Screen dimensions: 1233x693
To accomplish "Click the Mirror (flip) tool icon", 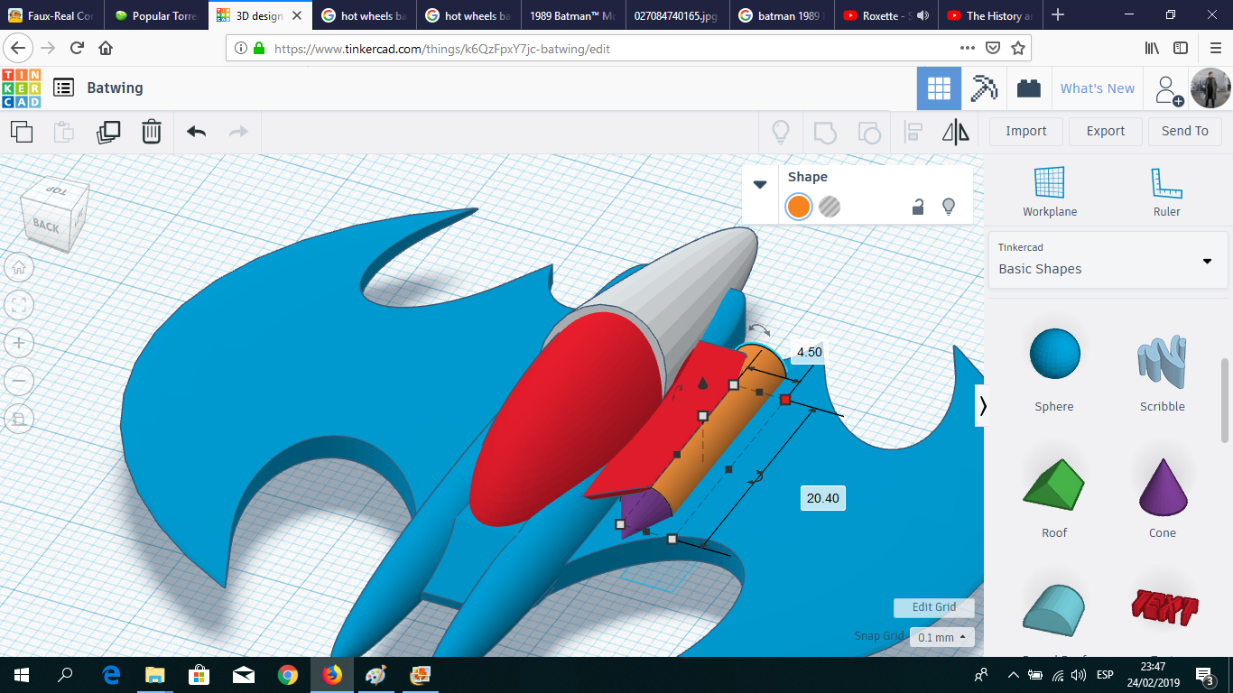I will click(956, 133).
